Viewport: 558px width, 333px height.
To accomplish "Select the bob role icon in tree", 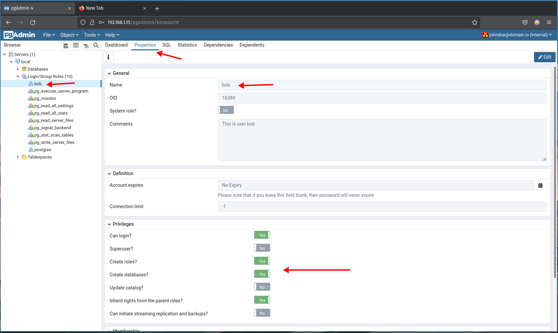I will point(31,84).
